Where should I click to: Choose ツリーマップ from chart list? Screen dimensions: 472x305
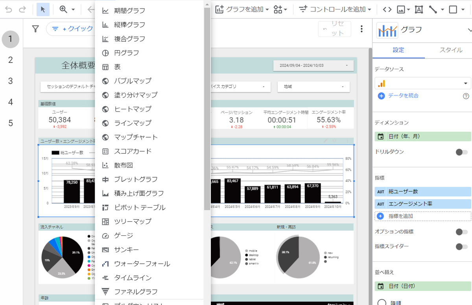click(149, 221)
